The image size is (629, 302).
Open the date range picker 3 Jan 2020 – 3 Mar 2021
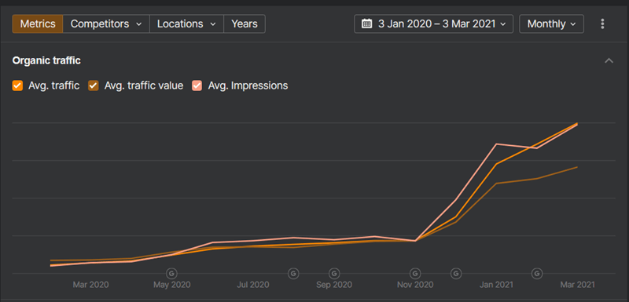click(434, 24)
